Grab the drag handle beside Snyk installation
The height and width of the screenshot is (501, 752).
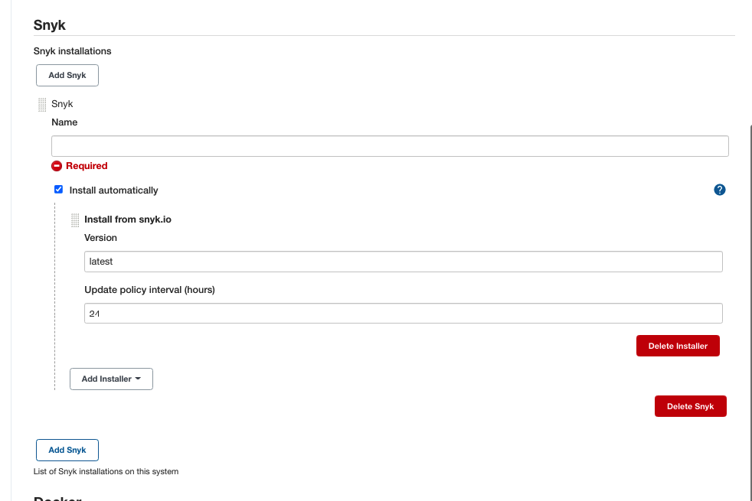[42, 104]
